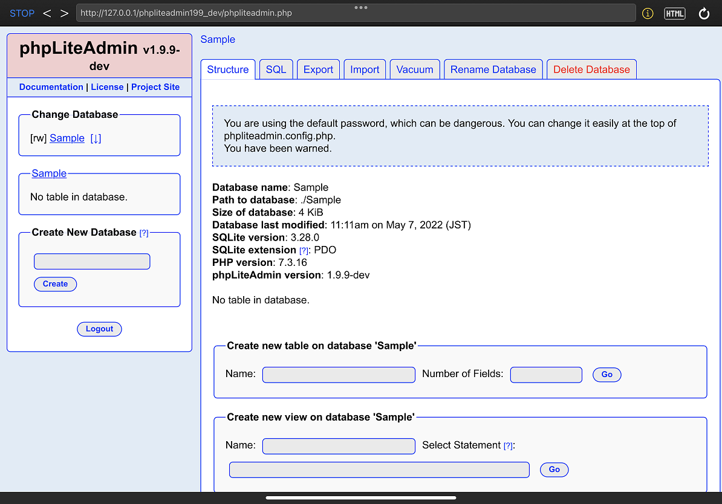Select the text 'Database name: Sample'

pos(270,187)
